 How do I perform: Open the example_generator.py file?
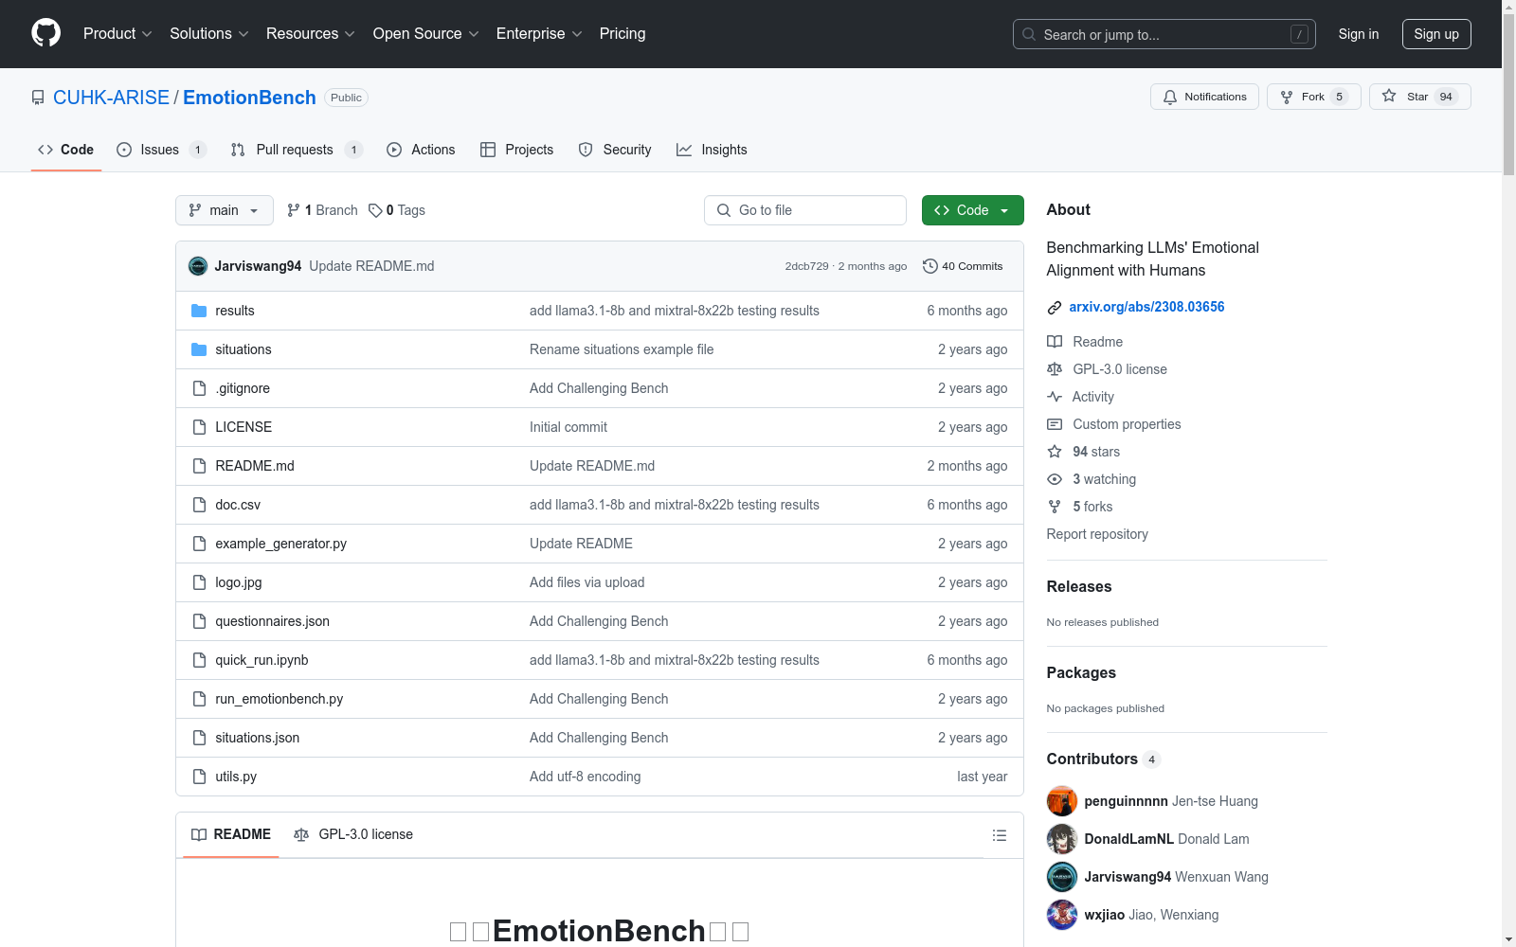(x=280, y=544)
